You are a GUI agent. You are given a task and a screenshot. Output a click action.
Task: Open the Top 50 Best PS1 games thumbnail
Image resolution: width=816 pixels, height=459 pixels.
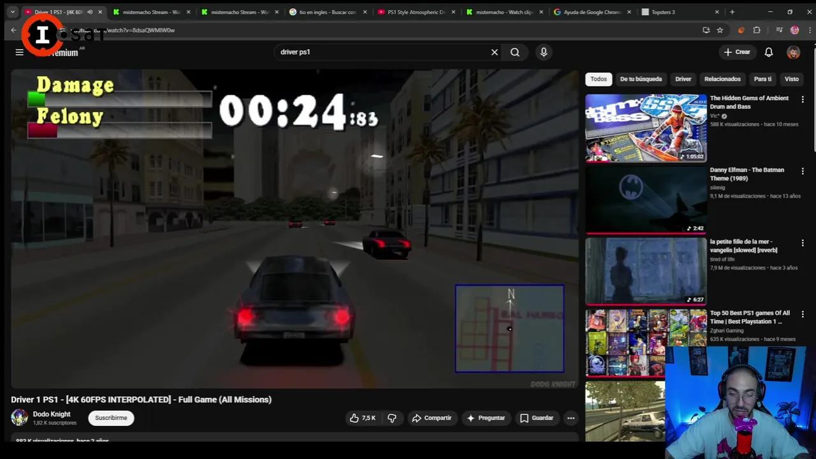coord(646,343)
